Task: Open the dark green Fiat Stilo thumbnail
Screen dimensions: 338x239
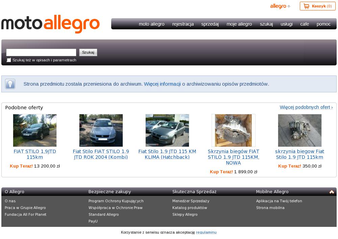Action: 35,130
